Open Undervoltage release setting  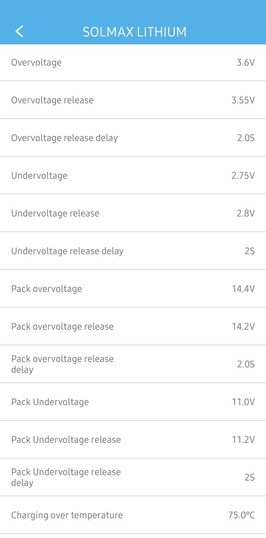tap(133, 213)
